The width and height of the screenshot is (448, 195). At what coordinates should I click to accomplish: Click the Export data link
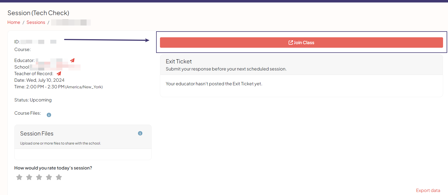(x=428, y=190)
